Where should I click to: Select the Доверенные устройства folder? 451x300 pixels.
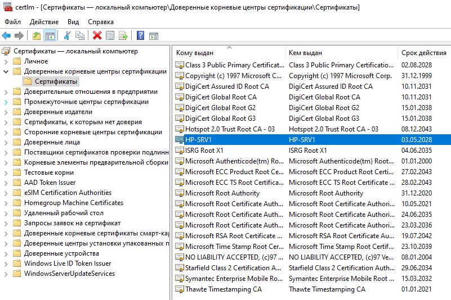click(x=61, y=253)
